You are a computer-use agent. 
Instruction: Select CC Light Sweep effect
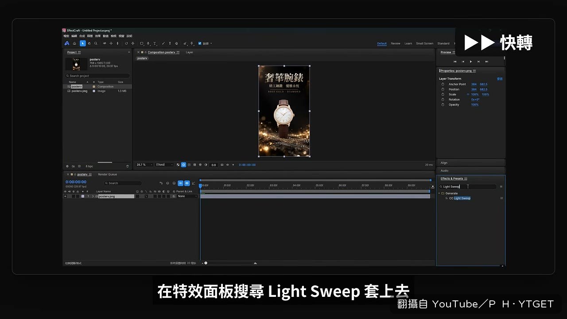[x=460, y=198]
